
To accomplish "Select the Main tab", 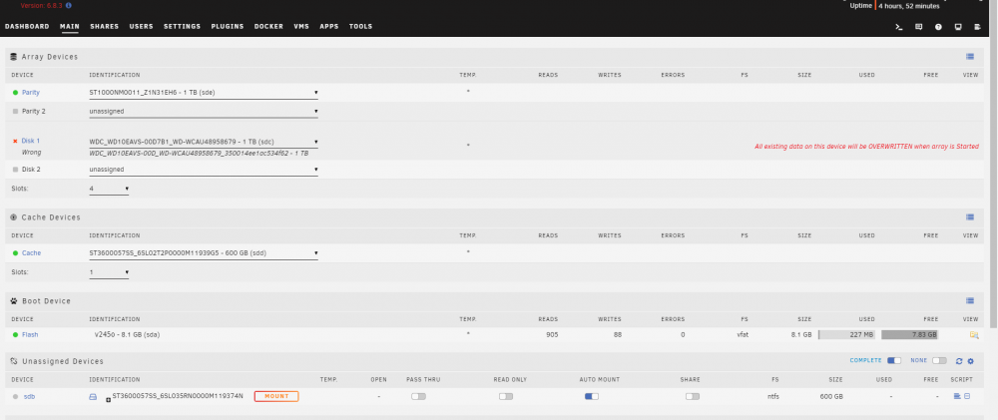I will (x=70, y=27).
